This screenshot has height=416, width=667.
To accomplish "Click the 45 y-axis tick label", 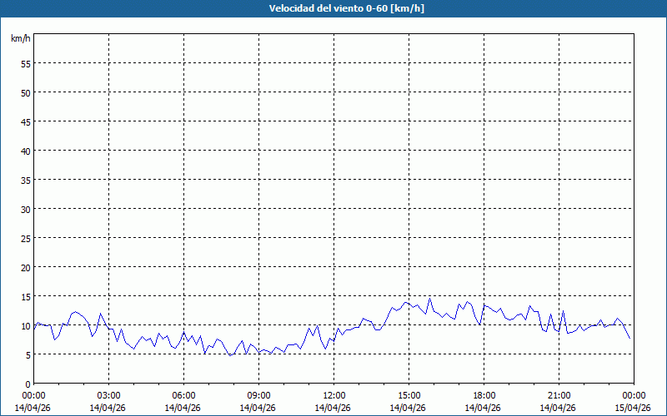I will pos(25,121).
